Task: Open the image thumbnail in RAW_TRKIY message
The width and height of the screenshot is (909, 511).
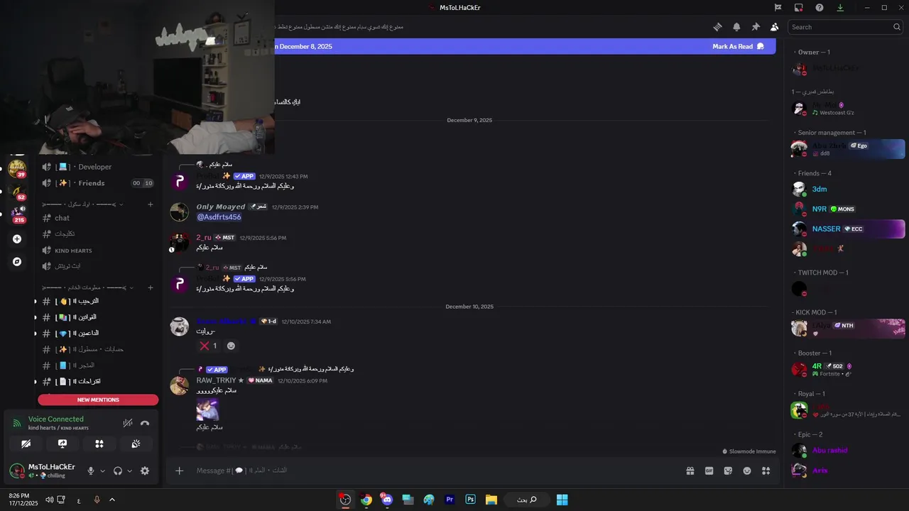Action: click(207, 410)
